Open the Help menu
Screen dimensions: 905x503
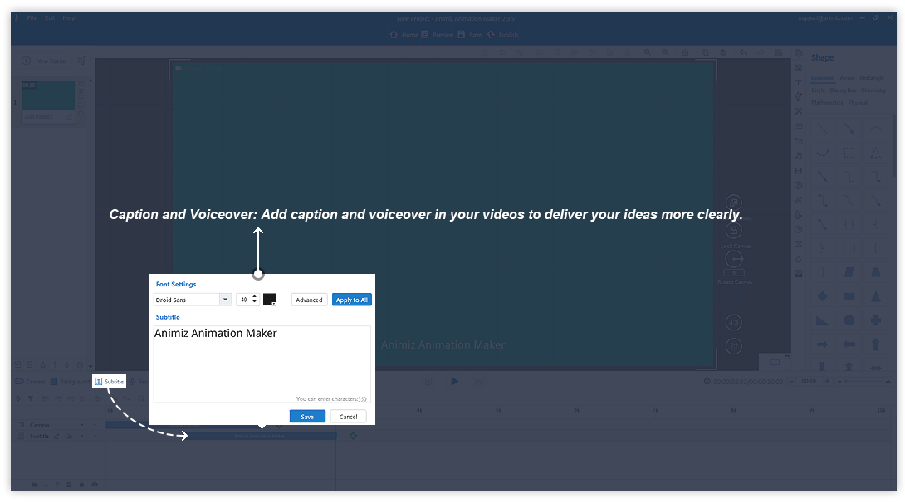[x=69, y=17]
